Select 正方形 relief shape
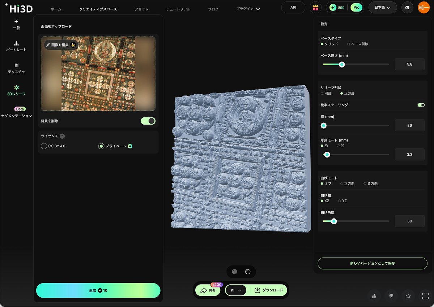Image resolution: width=434 pixels, height=307 pixels. point(348,93)
